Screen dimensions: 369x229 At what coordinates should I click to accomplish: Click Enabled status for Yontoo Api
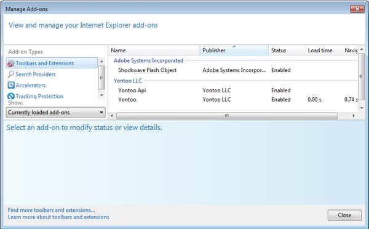(x=281, y=90)
